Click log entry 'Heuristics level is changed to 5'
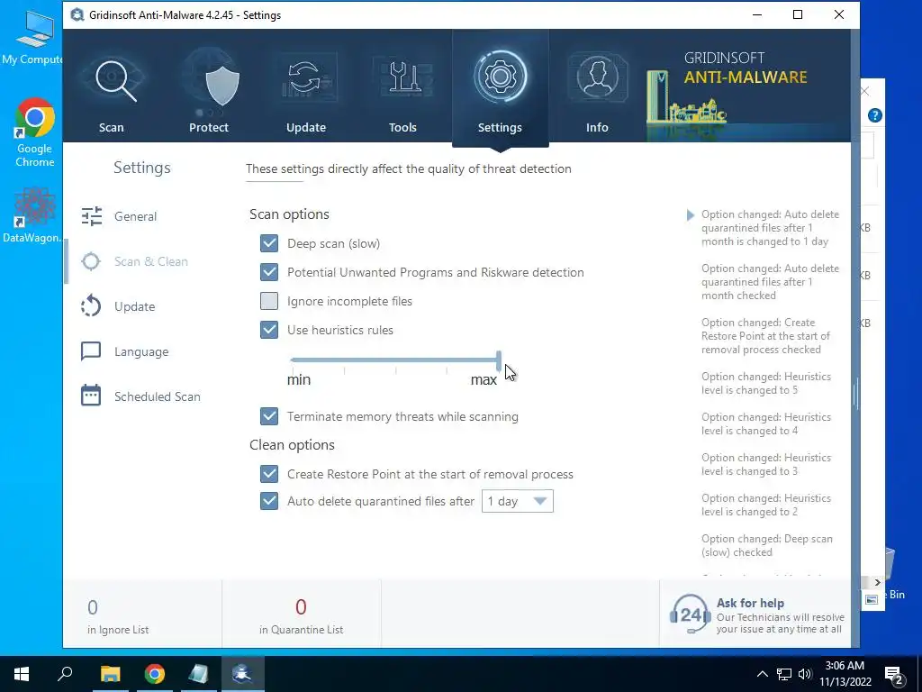 click(766, 383)
